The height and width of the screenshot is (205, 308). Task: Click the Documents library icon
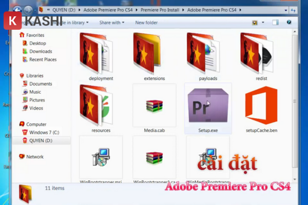point(25,84)
